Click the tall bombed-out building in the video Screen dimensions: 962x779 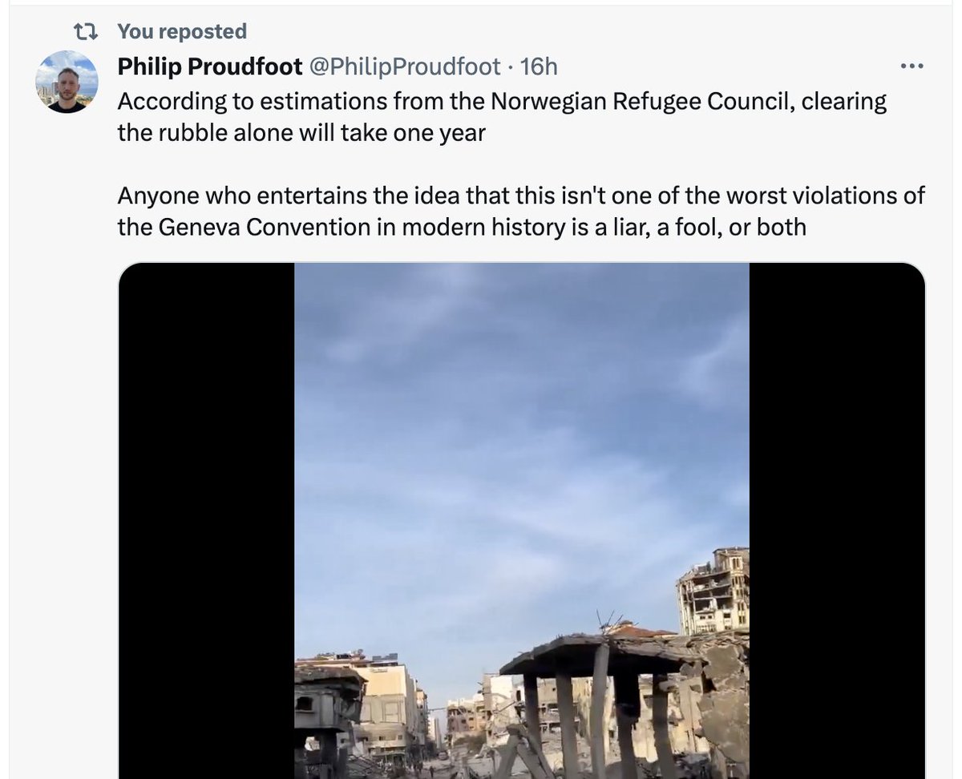coord(713,591)
